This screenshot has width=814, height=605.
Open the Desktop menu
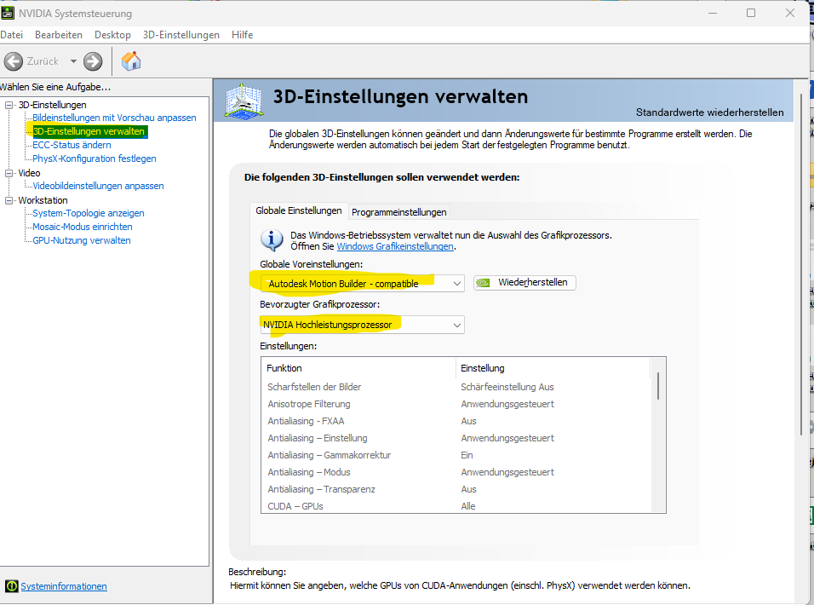[112, 35]
